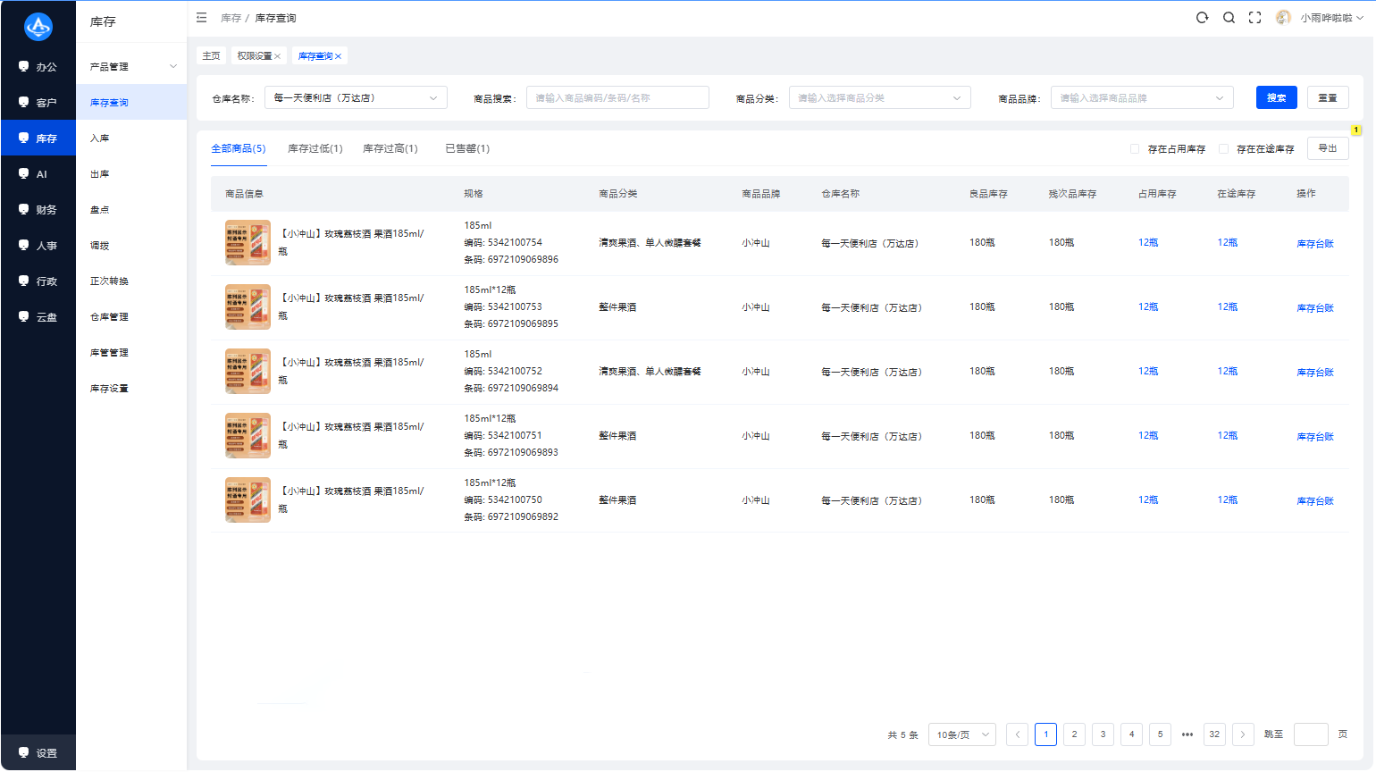Click the refresh icon in top bar
Viewport: 1376px width, 772px height.
tap(1203, 18)
